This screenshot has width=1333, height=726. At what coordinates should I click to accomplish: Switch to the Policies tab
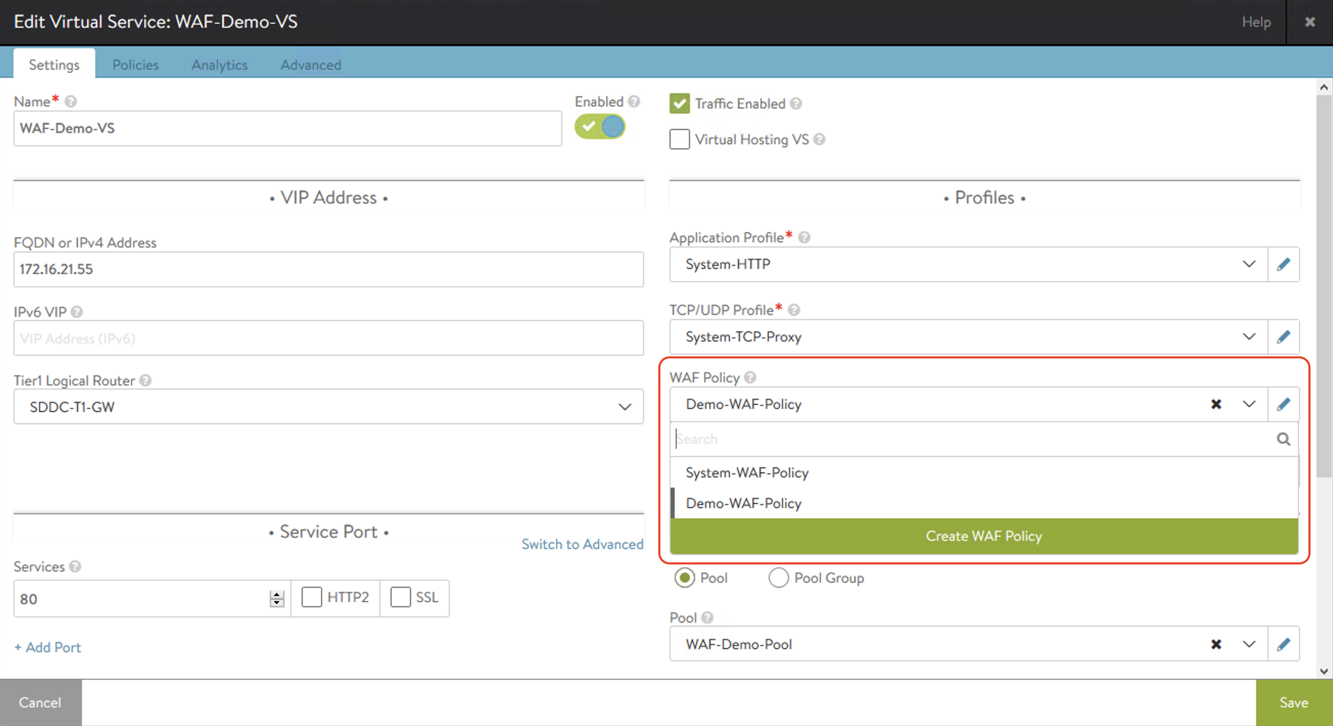(x=135, y=65)
